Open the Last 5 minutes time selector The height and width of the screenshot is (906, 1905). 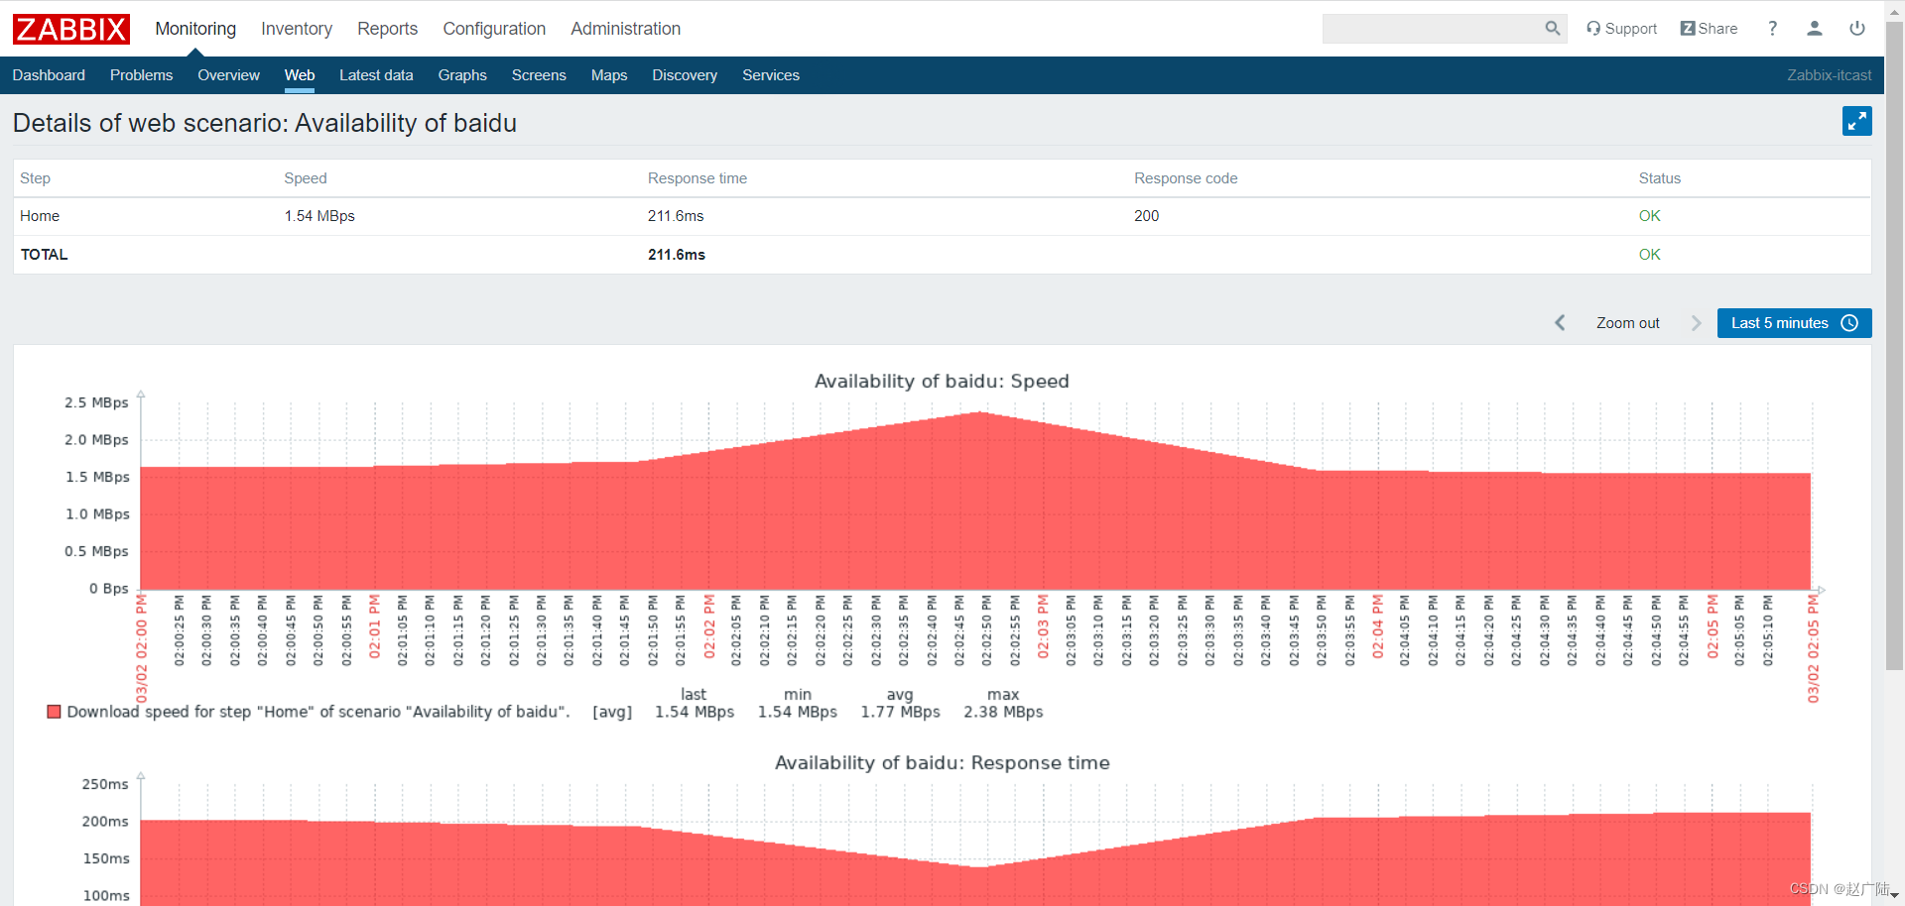[x=1794, y=323]
